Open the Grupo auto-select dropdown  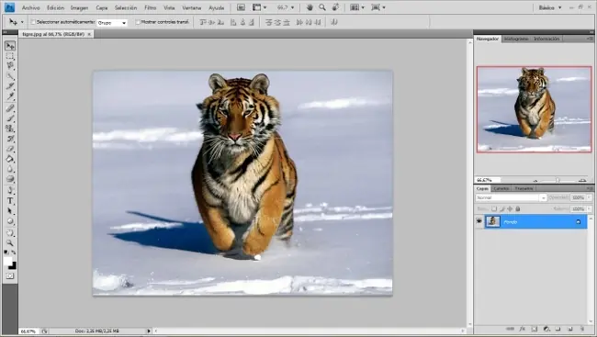[112, 23]
